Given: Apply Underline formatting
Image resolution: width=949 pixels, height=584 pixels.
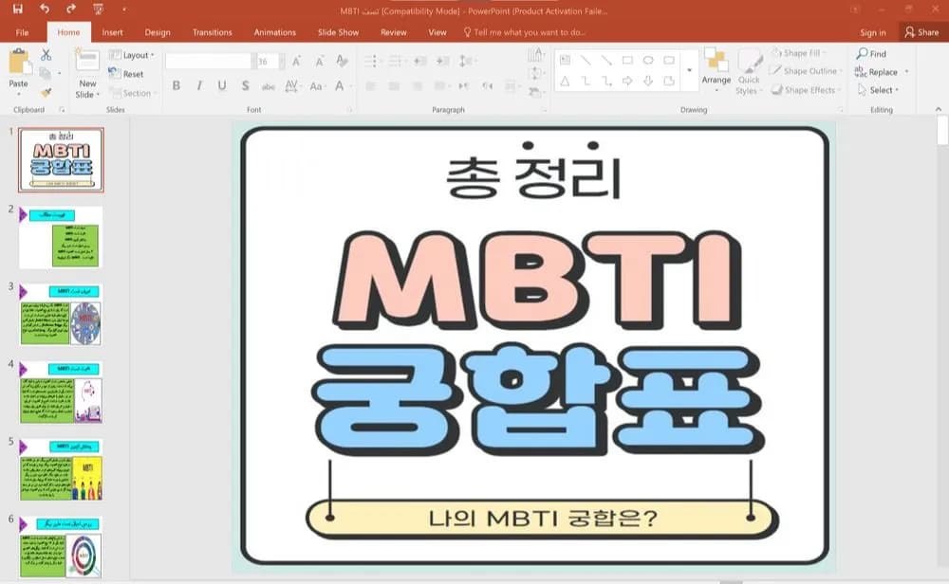Looking at the screenshot, I should (222, 86).
